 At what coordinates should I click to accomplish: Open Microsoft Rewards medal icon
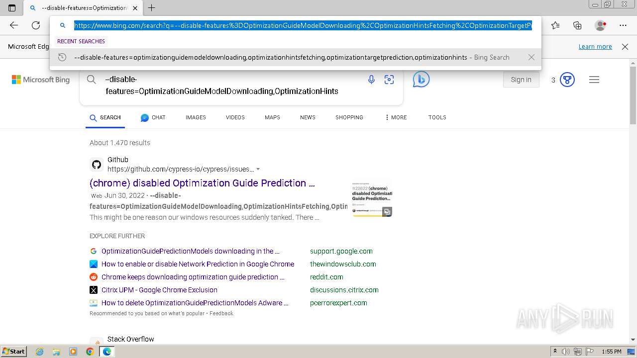567,80
